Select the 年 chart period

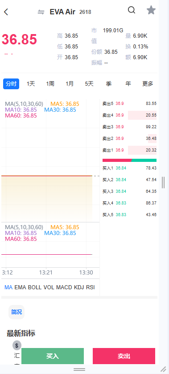[x=128, y=84]
